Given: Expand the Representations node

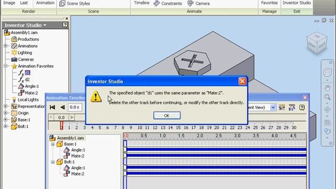Looking at the screenshot, I should [6, 106].
